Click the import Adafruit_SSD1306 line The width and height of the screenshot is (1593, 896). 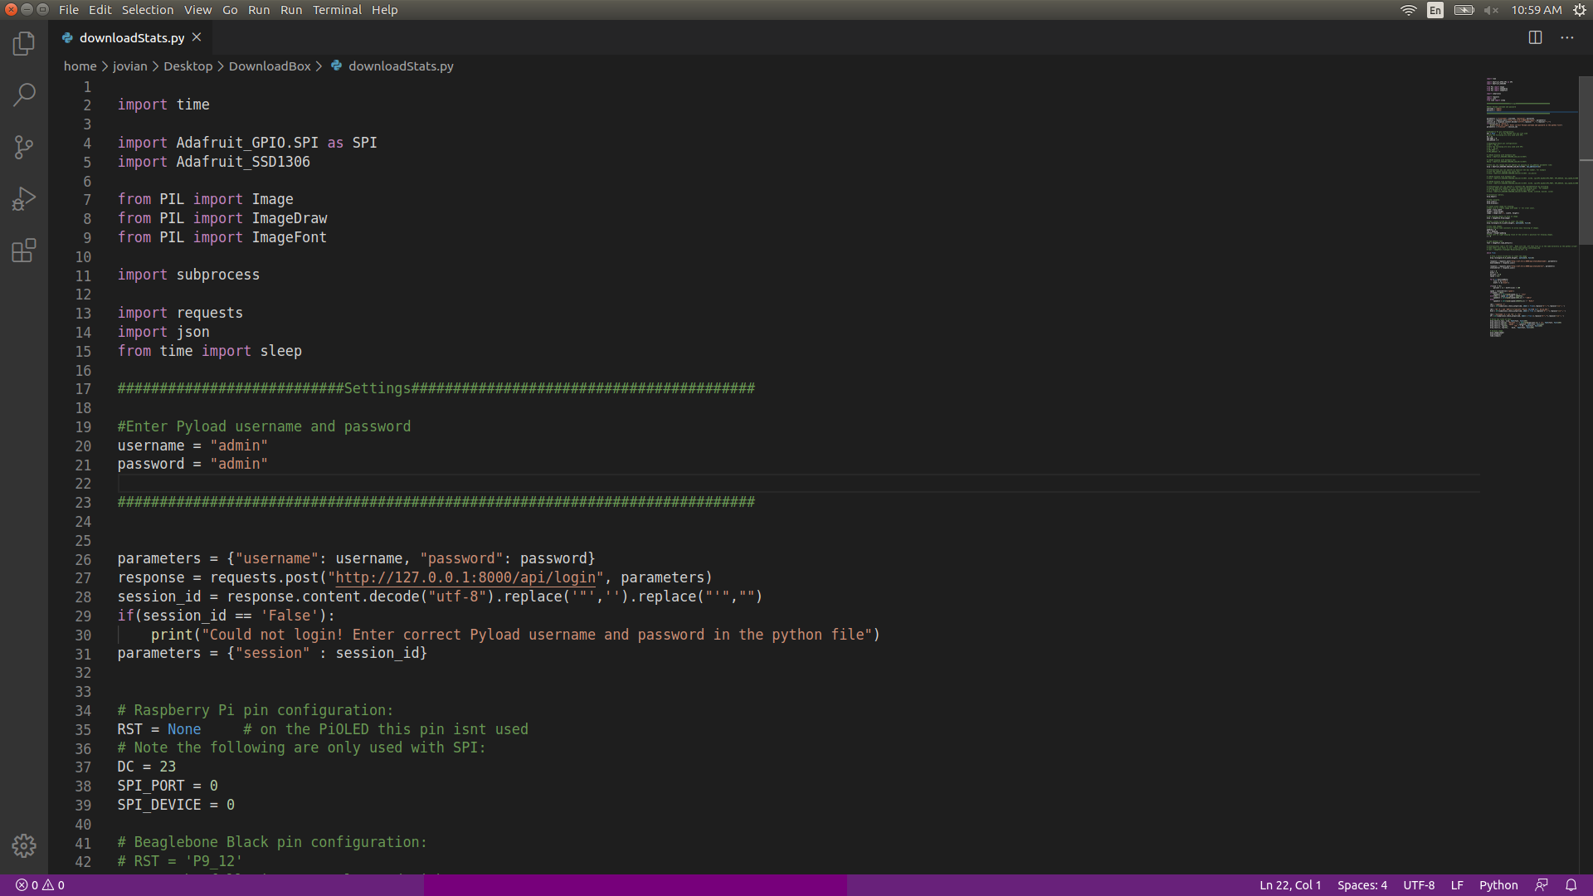[x=213, y=162]
